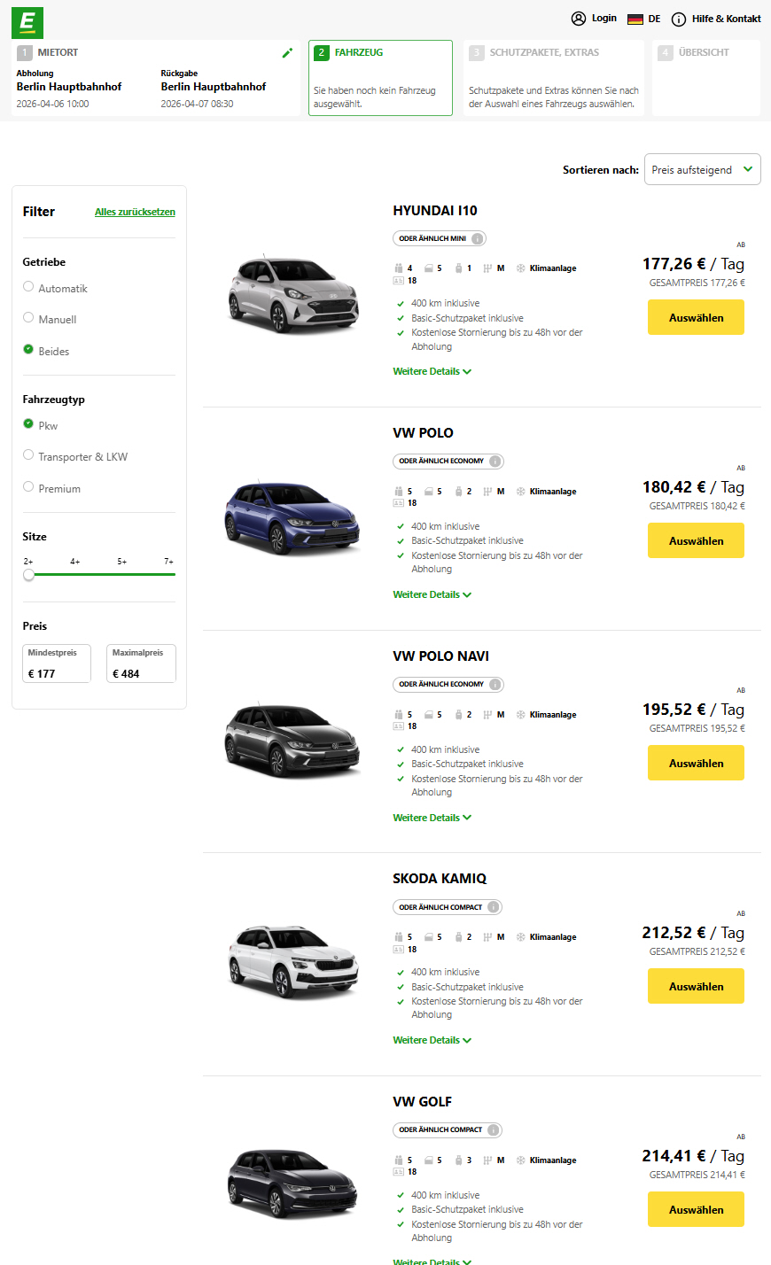
Task: Click Auswählen for the VW Golf
Action: click(x=696, y=1209)
